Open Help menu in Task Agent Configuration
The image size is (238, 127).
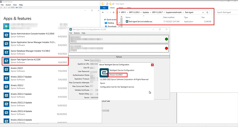point(83,33)
